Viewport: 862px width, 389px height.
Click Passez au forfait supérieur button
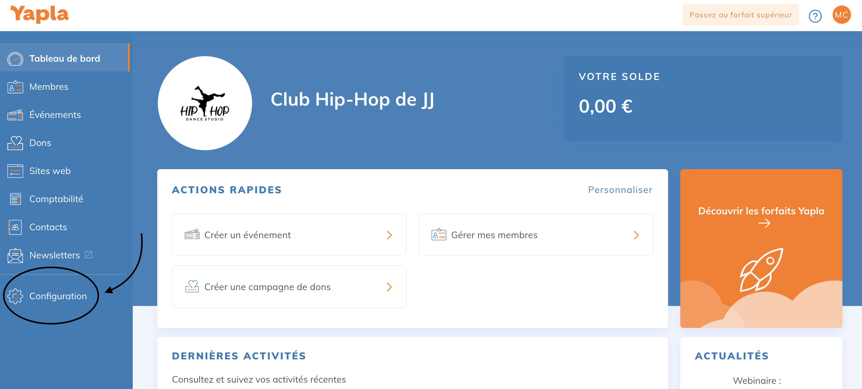tap(740, 15)
